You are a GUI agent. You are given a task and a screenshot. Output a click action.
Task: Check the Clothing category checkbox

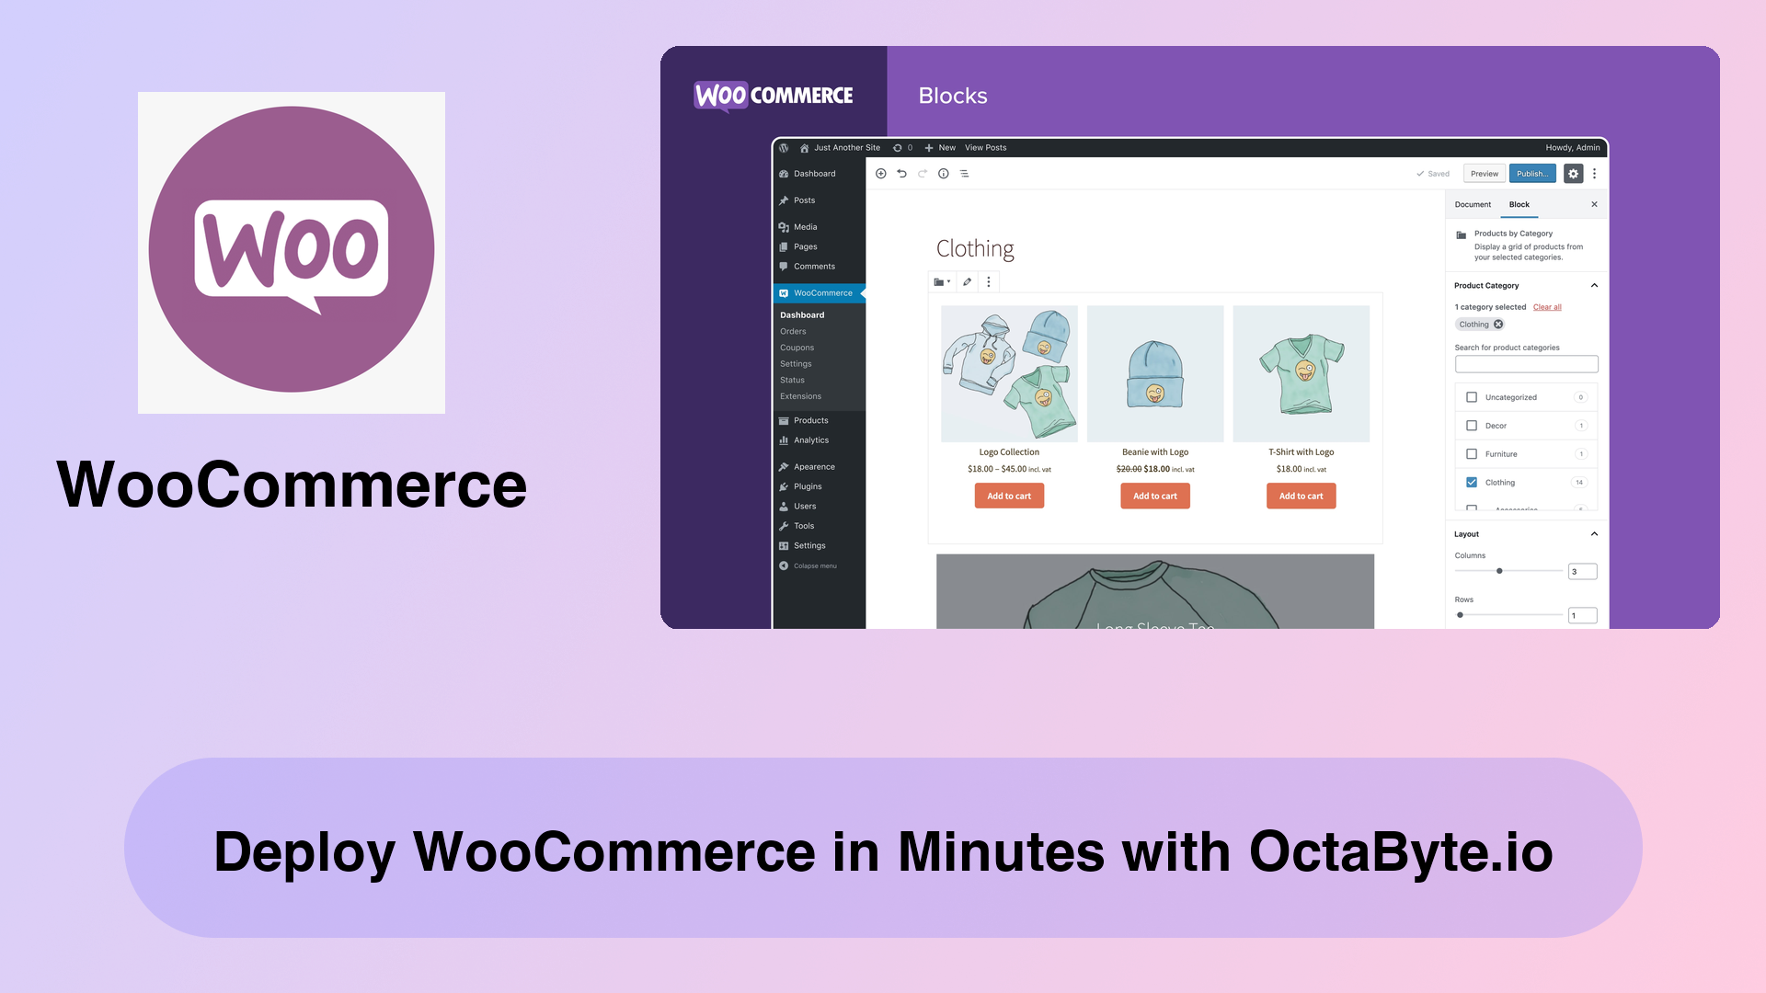pos(1472,483)
